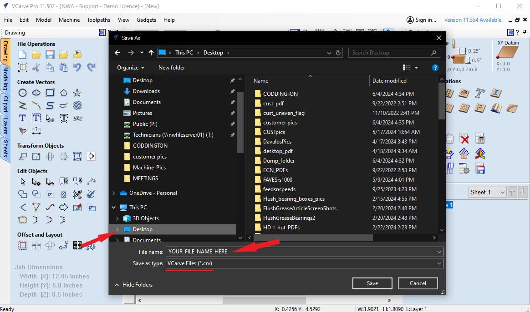Select the Trace Bitmap bird icon

[22, 131]
